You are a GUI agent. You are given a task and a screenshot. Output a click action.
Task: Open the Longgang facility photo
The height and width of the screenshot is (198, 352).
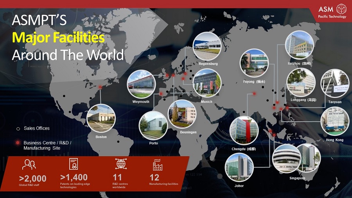301,83
